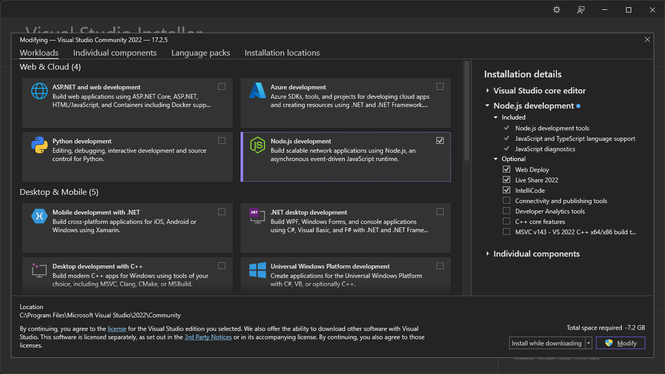Click the Installation details heading
Image resolution: width=665 pixels, height=374 pixels.
(x=523, y=74)
